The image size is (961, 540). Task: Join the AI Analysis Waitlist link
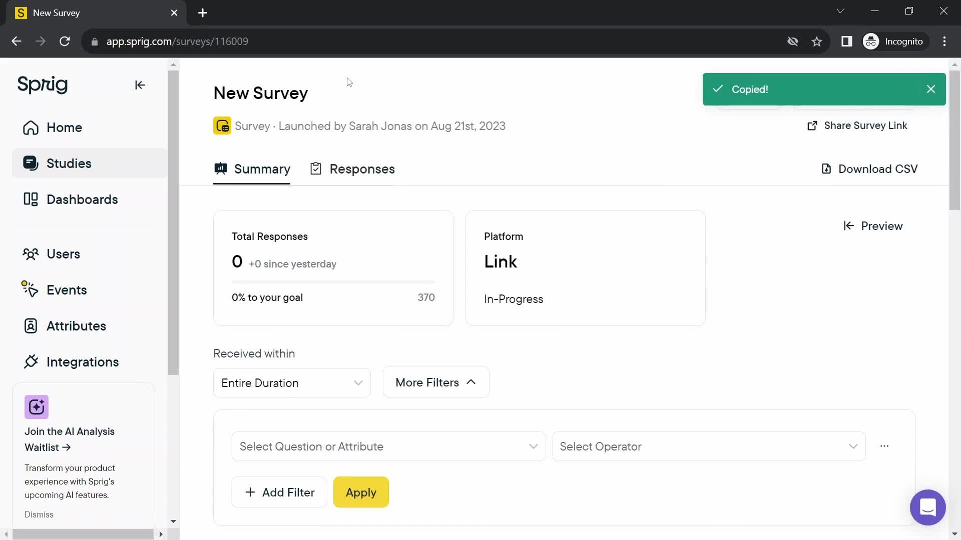click(x=70, y=439)
